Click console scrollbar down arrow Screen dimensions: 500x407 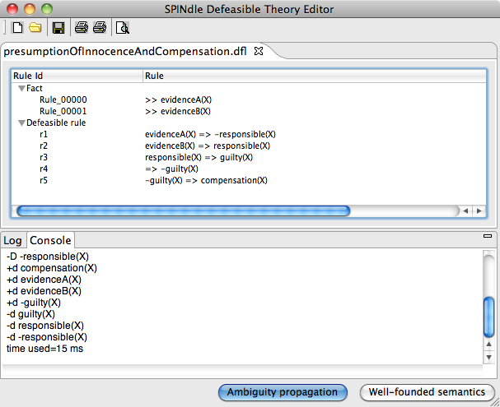(x=488, y=358)
